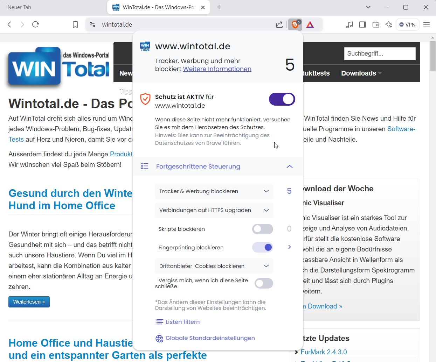
Task: Click the WinTotal logo image
Action: [58, 66]
